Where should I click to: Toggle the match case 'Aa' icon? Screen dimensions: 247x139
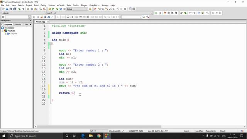point(49,17)
